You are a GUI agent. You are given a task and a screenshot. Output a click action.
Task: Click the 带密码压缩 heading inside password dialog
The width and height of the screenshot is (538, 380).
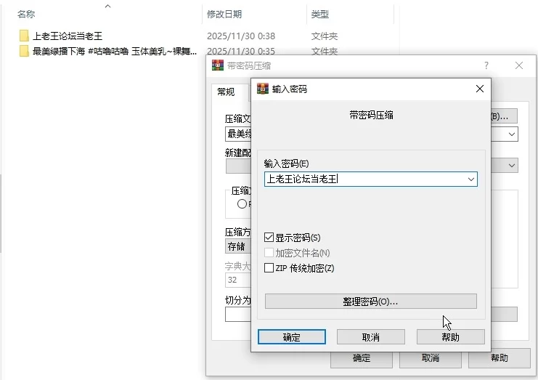coord(371,115)
